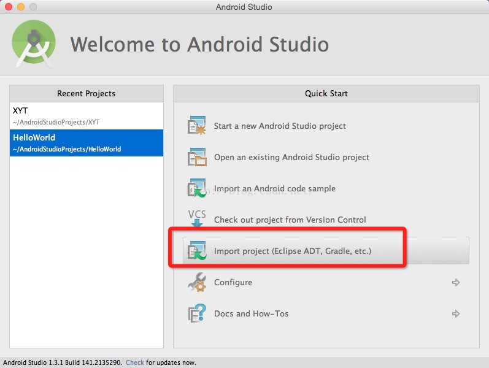Screen dimensions: 489x368
Task: Close the Android Studio window
Action: click(x=9, y=7)
